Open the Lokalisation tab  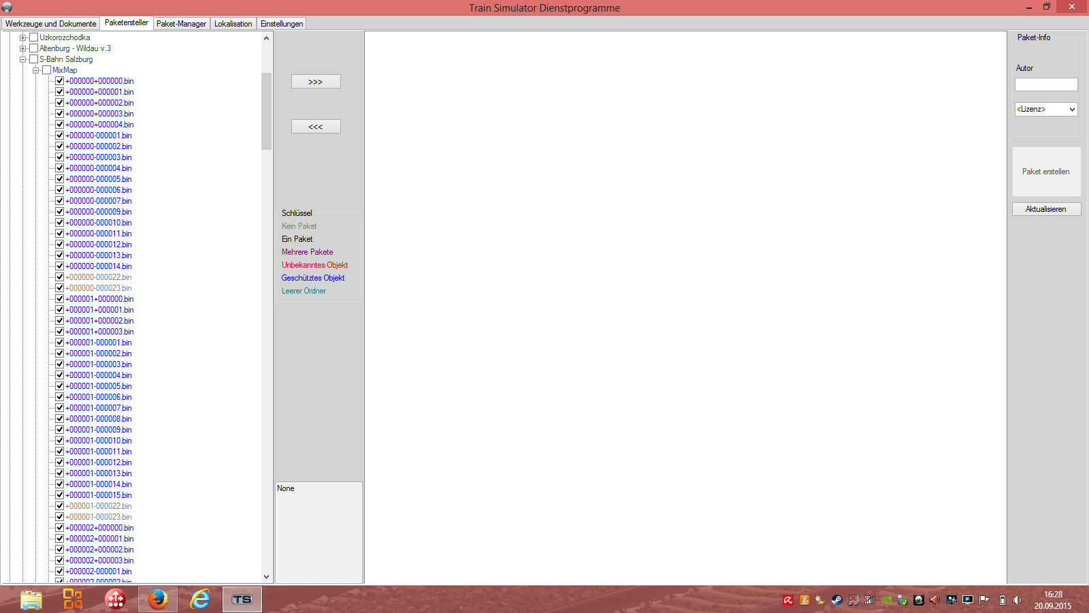[233, 24]
